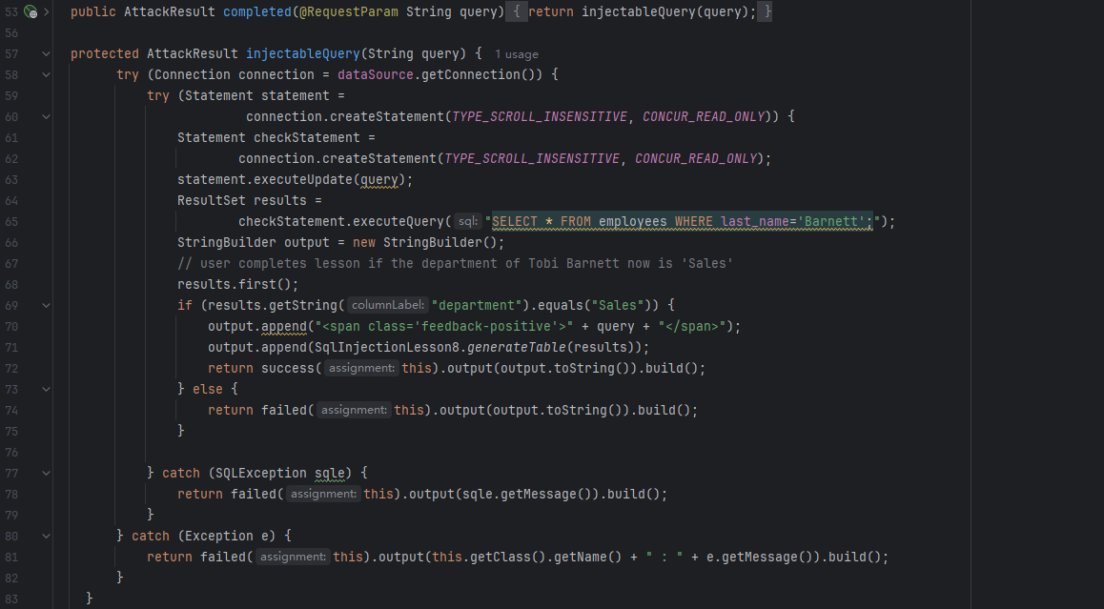Click the 'columnLabel:' parameter hint
The width and height of the screenshot is (1104, 609).
click(x=388, y=306)
